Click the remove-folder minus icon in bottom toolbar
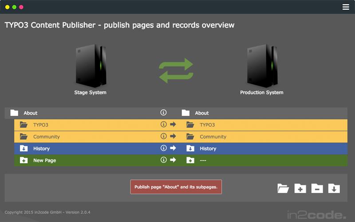Image resolution: width=355 pixels, height=222 pixels. (x=317, y=188)
